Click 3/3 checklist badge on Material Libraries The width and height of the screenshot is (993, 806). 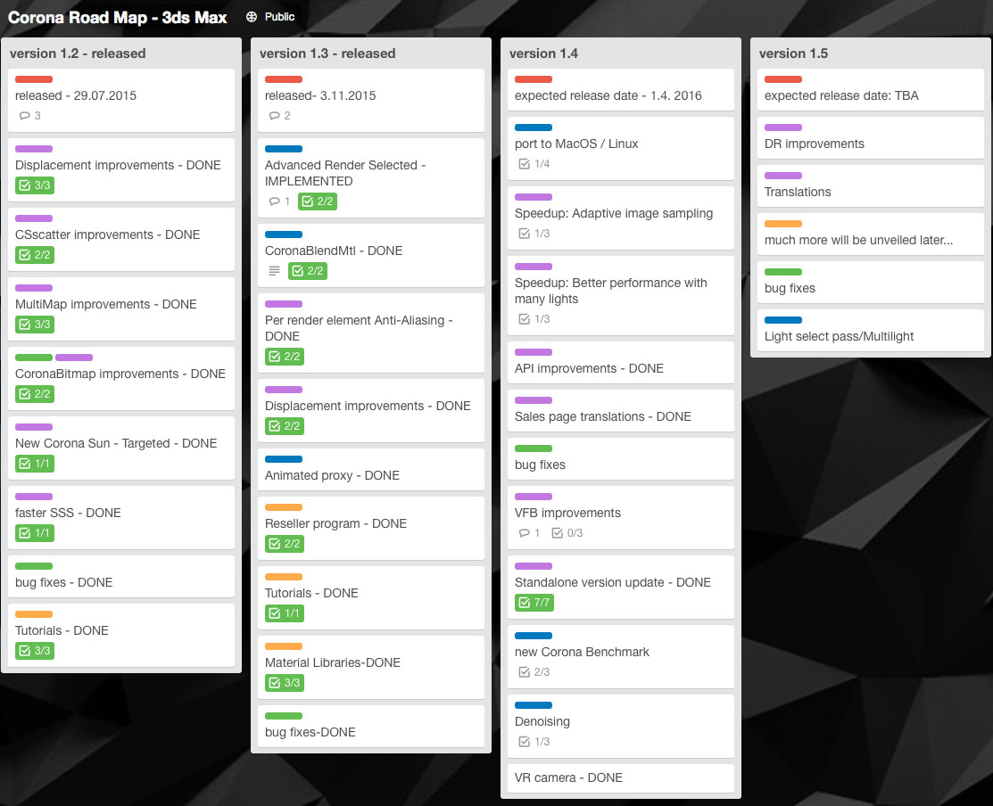click(x=285, y=683)
